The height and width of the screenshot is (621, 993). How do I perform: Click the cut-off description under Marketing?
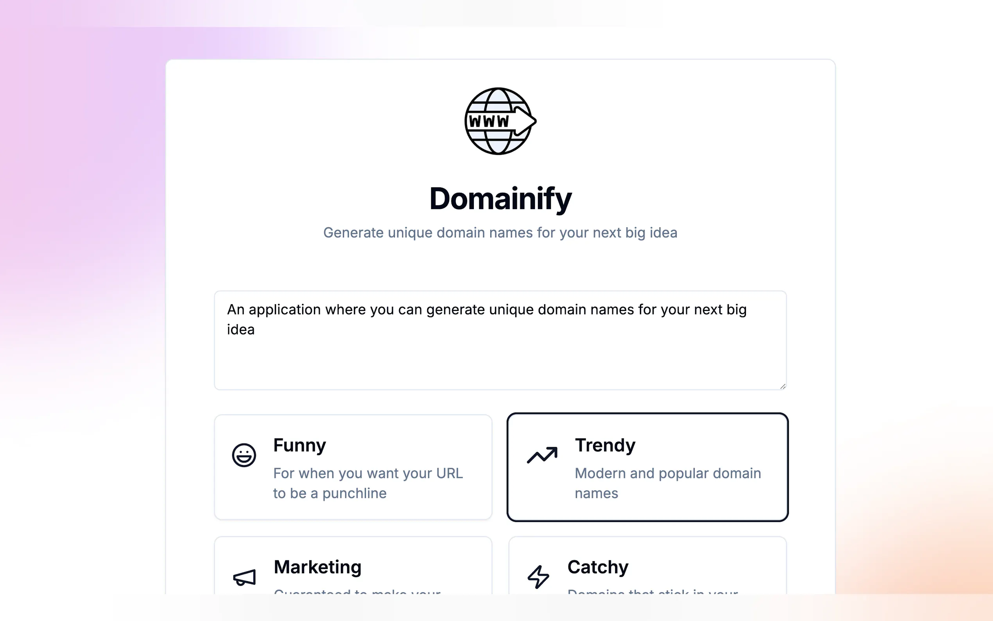(x=357, y=591)
